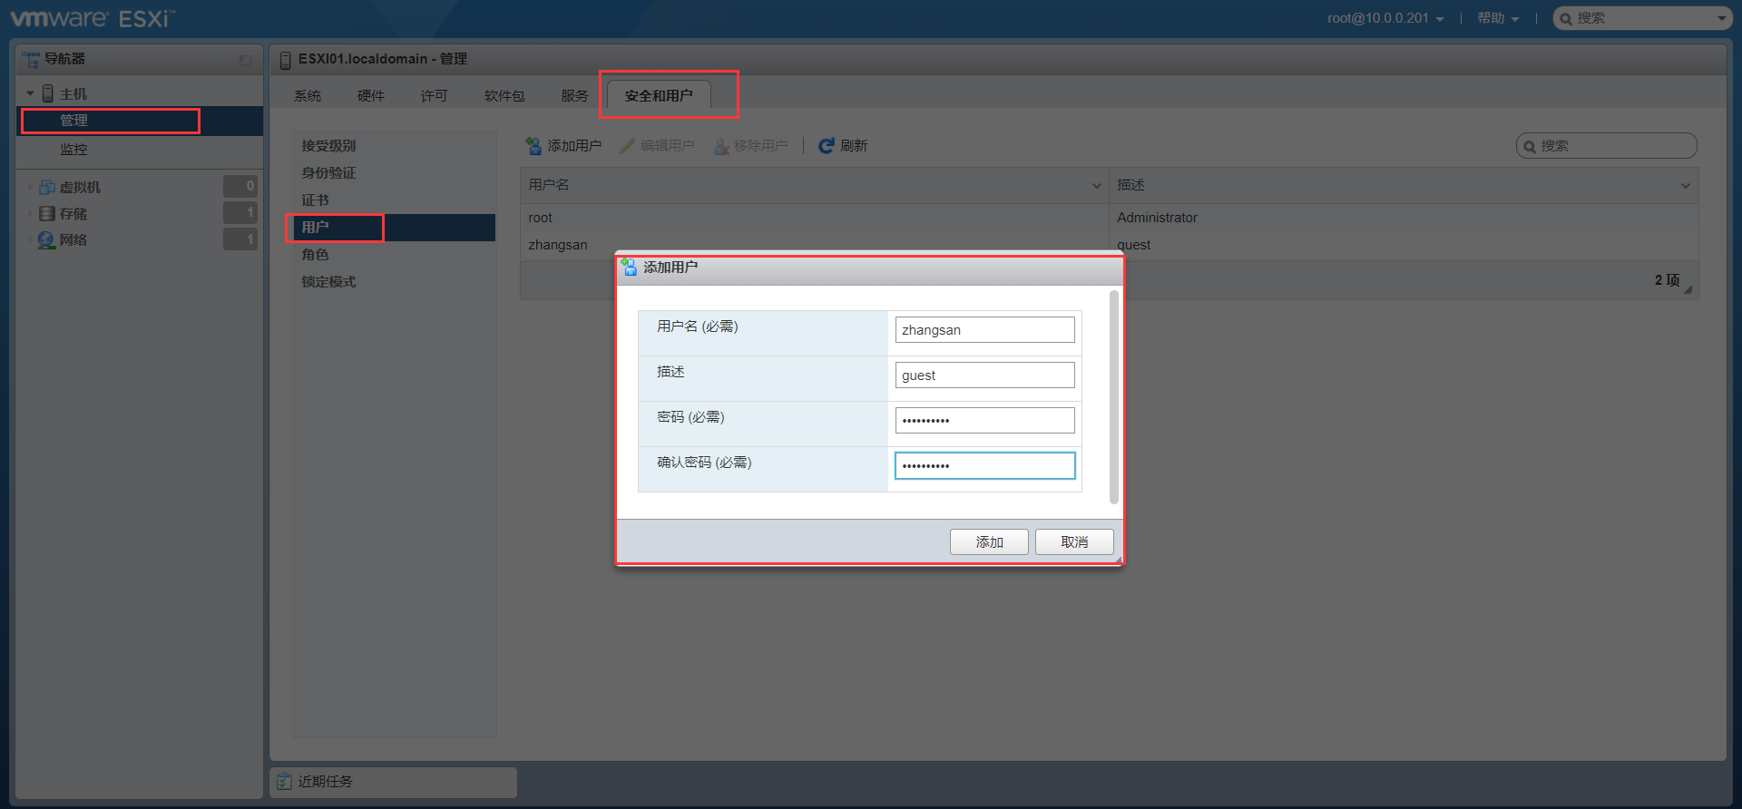Expand the 网络 tree node arrow

pos(30,240)
